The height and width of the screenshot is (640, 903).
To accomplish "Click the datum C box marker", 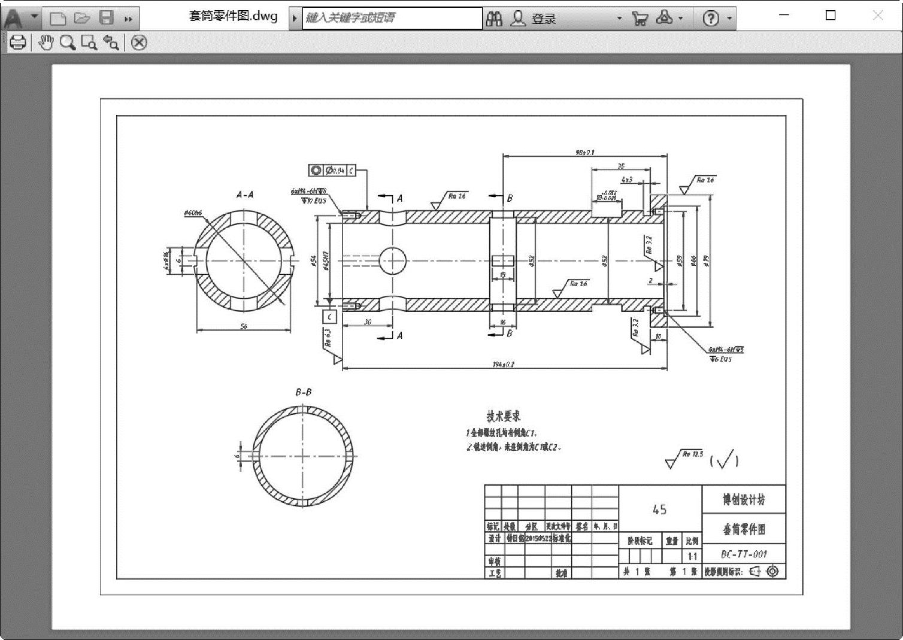I will (329, 317).
